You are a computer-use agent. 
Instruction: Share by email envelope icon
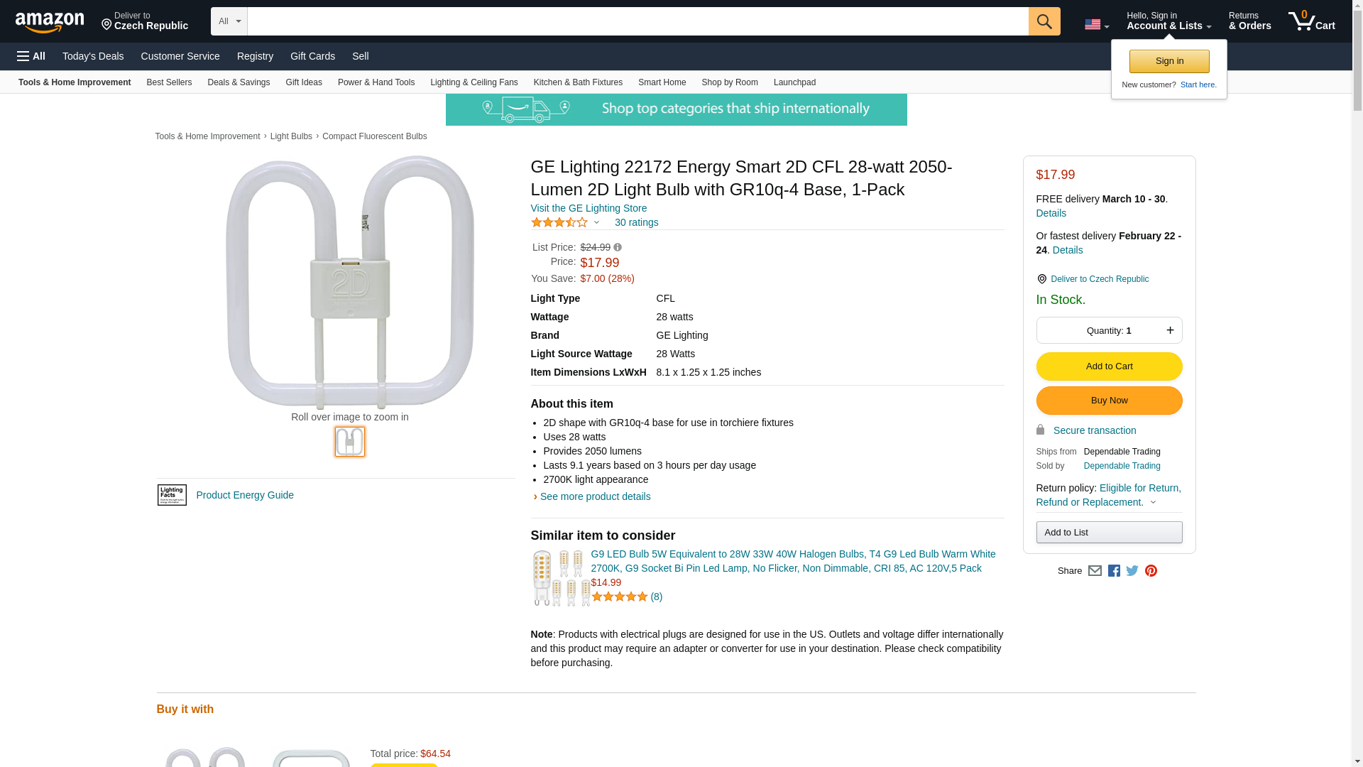[1095, 571]
